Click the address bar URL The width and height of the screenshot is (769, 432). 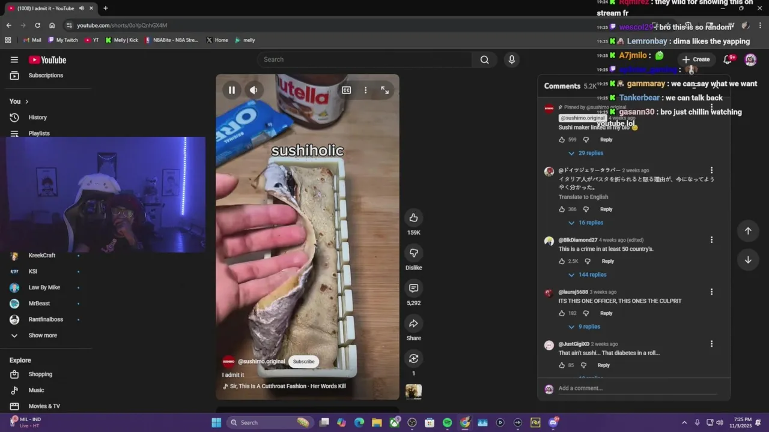tap(122, 25)
